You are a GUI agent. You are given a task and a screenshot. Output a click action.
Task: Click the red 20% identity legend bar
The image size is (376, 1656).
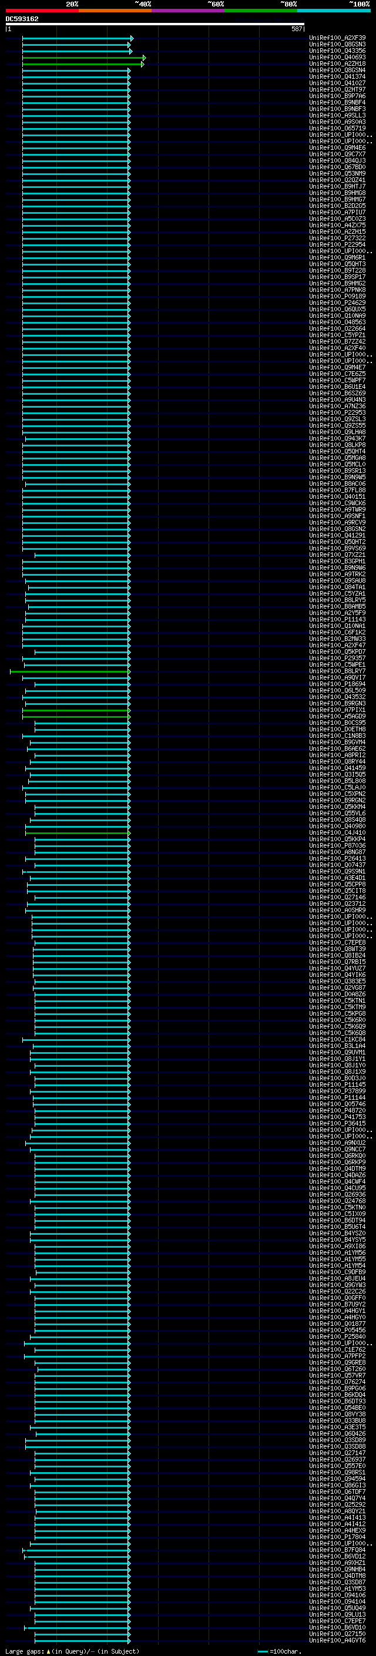point(42,11)
